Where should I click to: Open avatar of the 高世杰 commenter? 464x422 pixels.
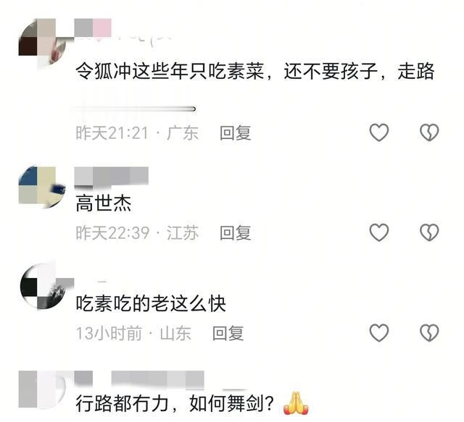click(42, 186)
